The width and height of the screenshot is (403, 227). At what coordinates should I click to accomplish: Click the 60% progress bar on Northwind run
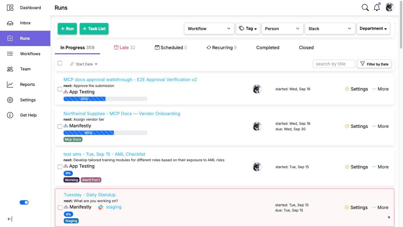(x=105, y=133)
